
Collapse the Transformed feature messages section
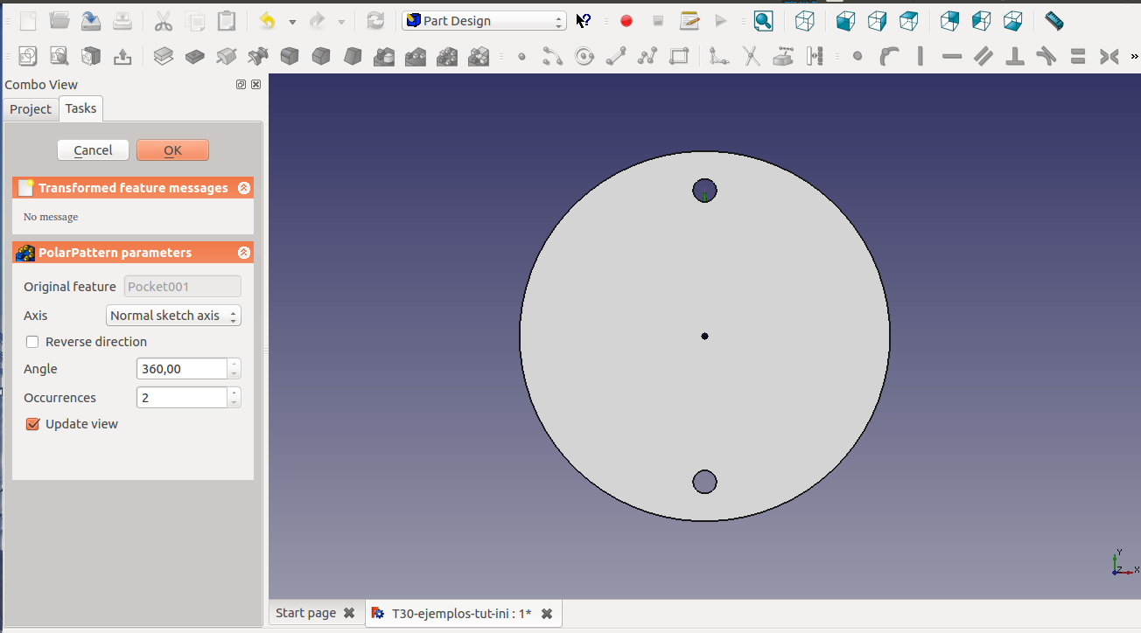[244, 188]
